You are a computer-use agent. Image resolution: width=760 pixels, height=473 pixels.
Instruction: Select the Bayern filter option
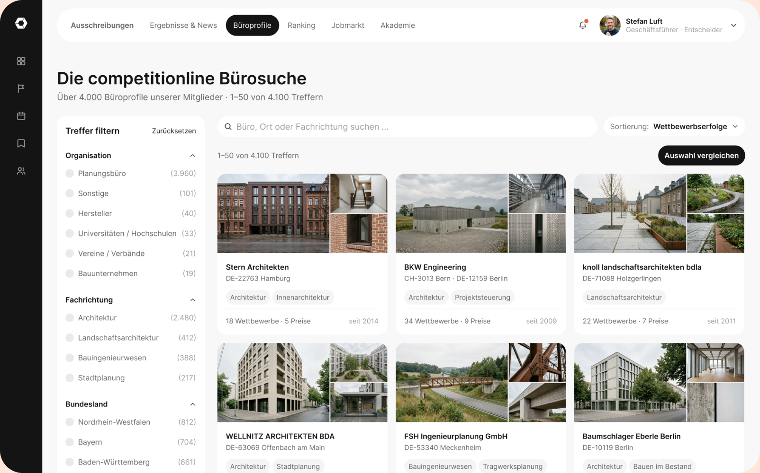131,442
